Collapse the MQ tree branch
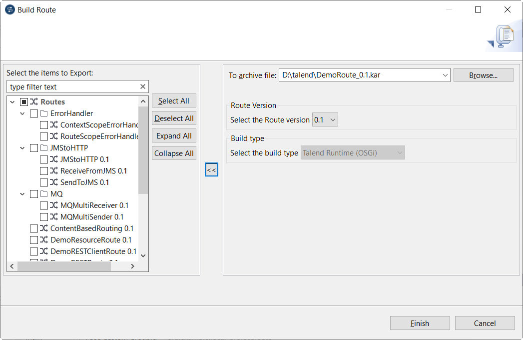This screenshot has height=340, width=523. [22, 194]
